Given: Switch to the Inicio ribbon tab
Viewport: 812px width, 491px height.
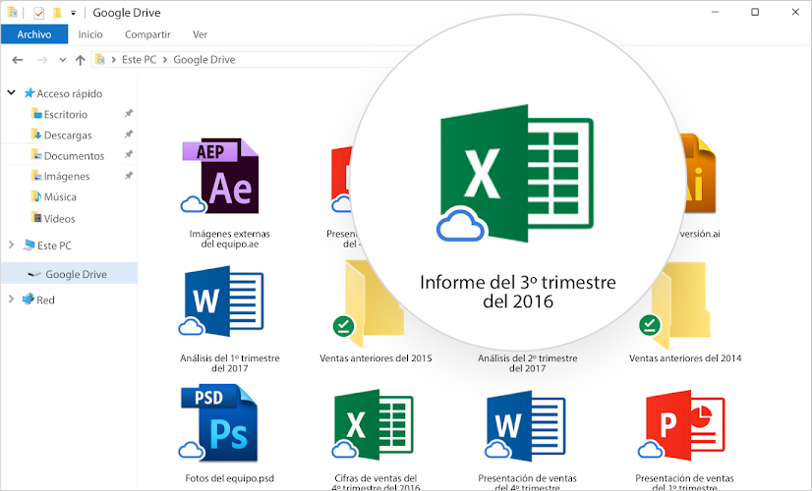Looking at the screenshot, I should pos(90,34).
